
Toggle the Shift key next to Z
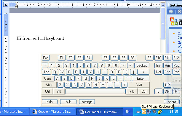pos(49,85)
